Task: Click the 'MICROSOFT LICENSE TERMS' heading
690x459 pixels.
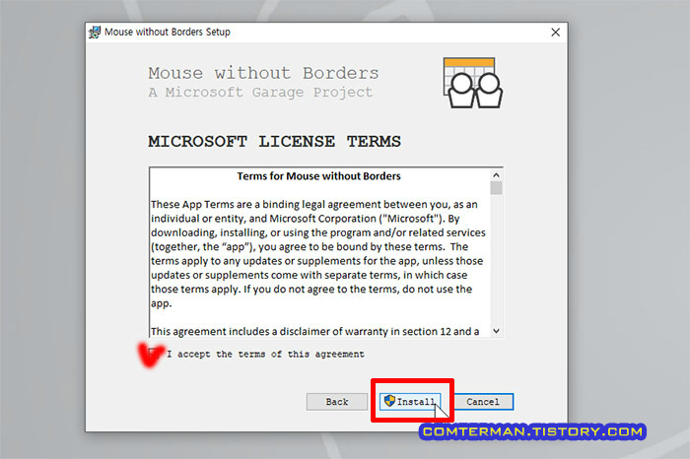Action: tap(275, 142)
